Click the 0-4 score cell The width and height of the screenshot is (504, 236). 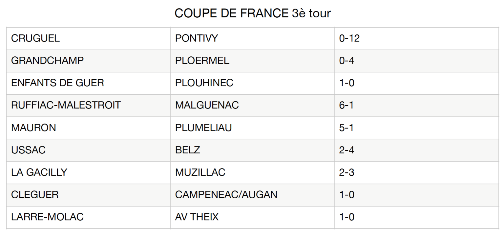tap(346, 61)
